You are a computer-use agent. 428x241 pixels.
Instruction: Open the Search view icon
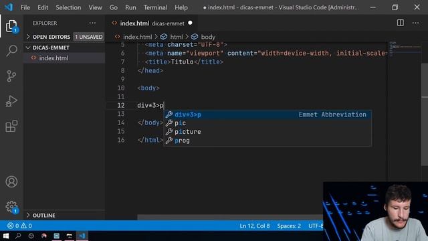tap(11, 51)
